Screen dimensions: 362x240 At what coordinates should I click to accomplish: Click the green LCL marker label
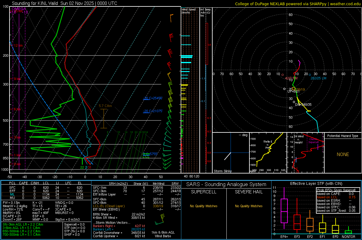pyautogui.click(x=146, y=157)
